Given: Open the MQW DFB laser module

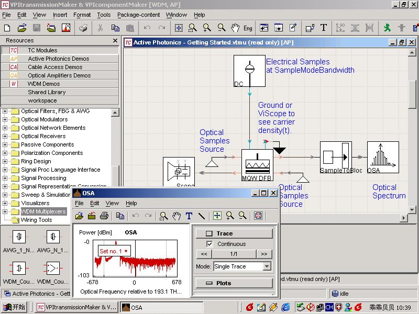Looking at the screenshot, I should (257, 165).
